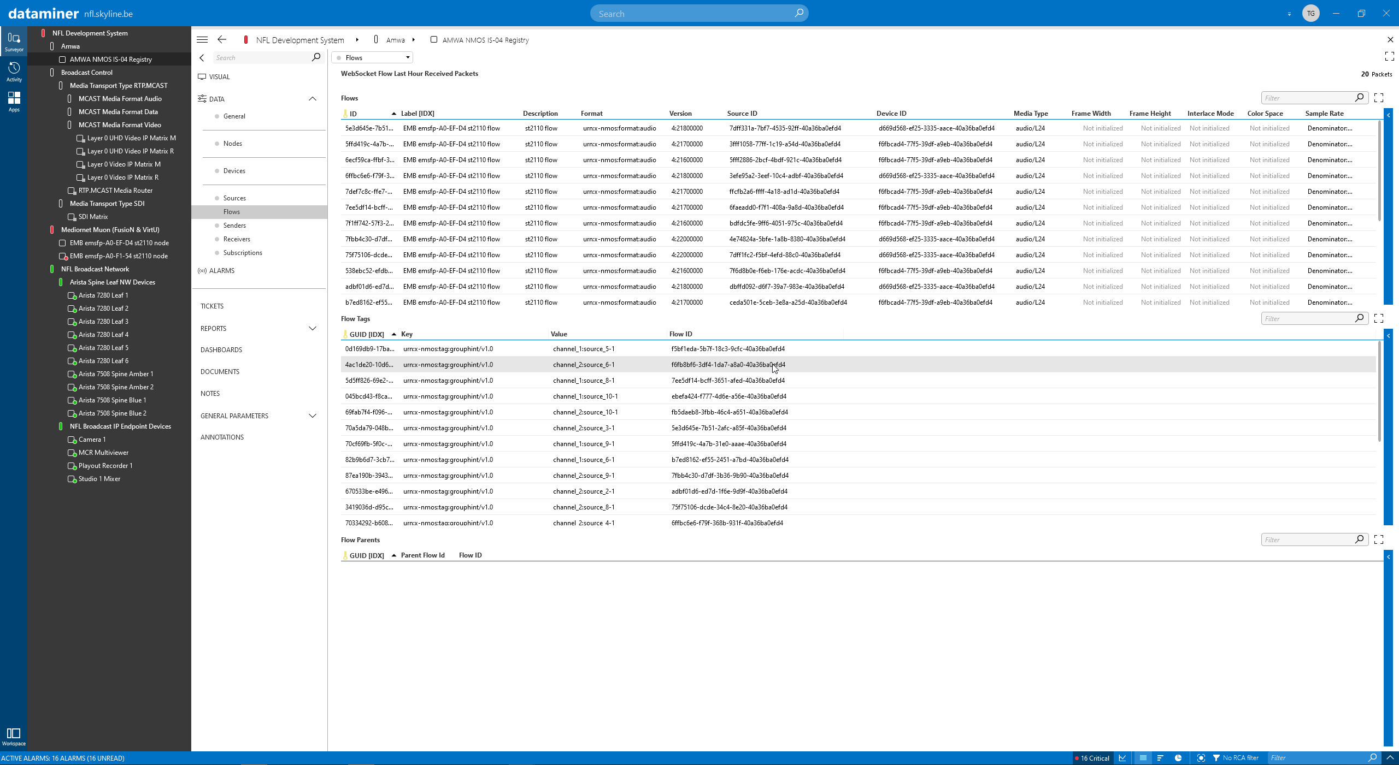
Task: Select the Sources data page
Action: pyautogui.click(x=234, y=198)
